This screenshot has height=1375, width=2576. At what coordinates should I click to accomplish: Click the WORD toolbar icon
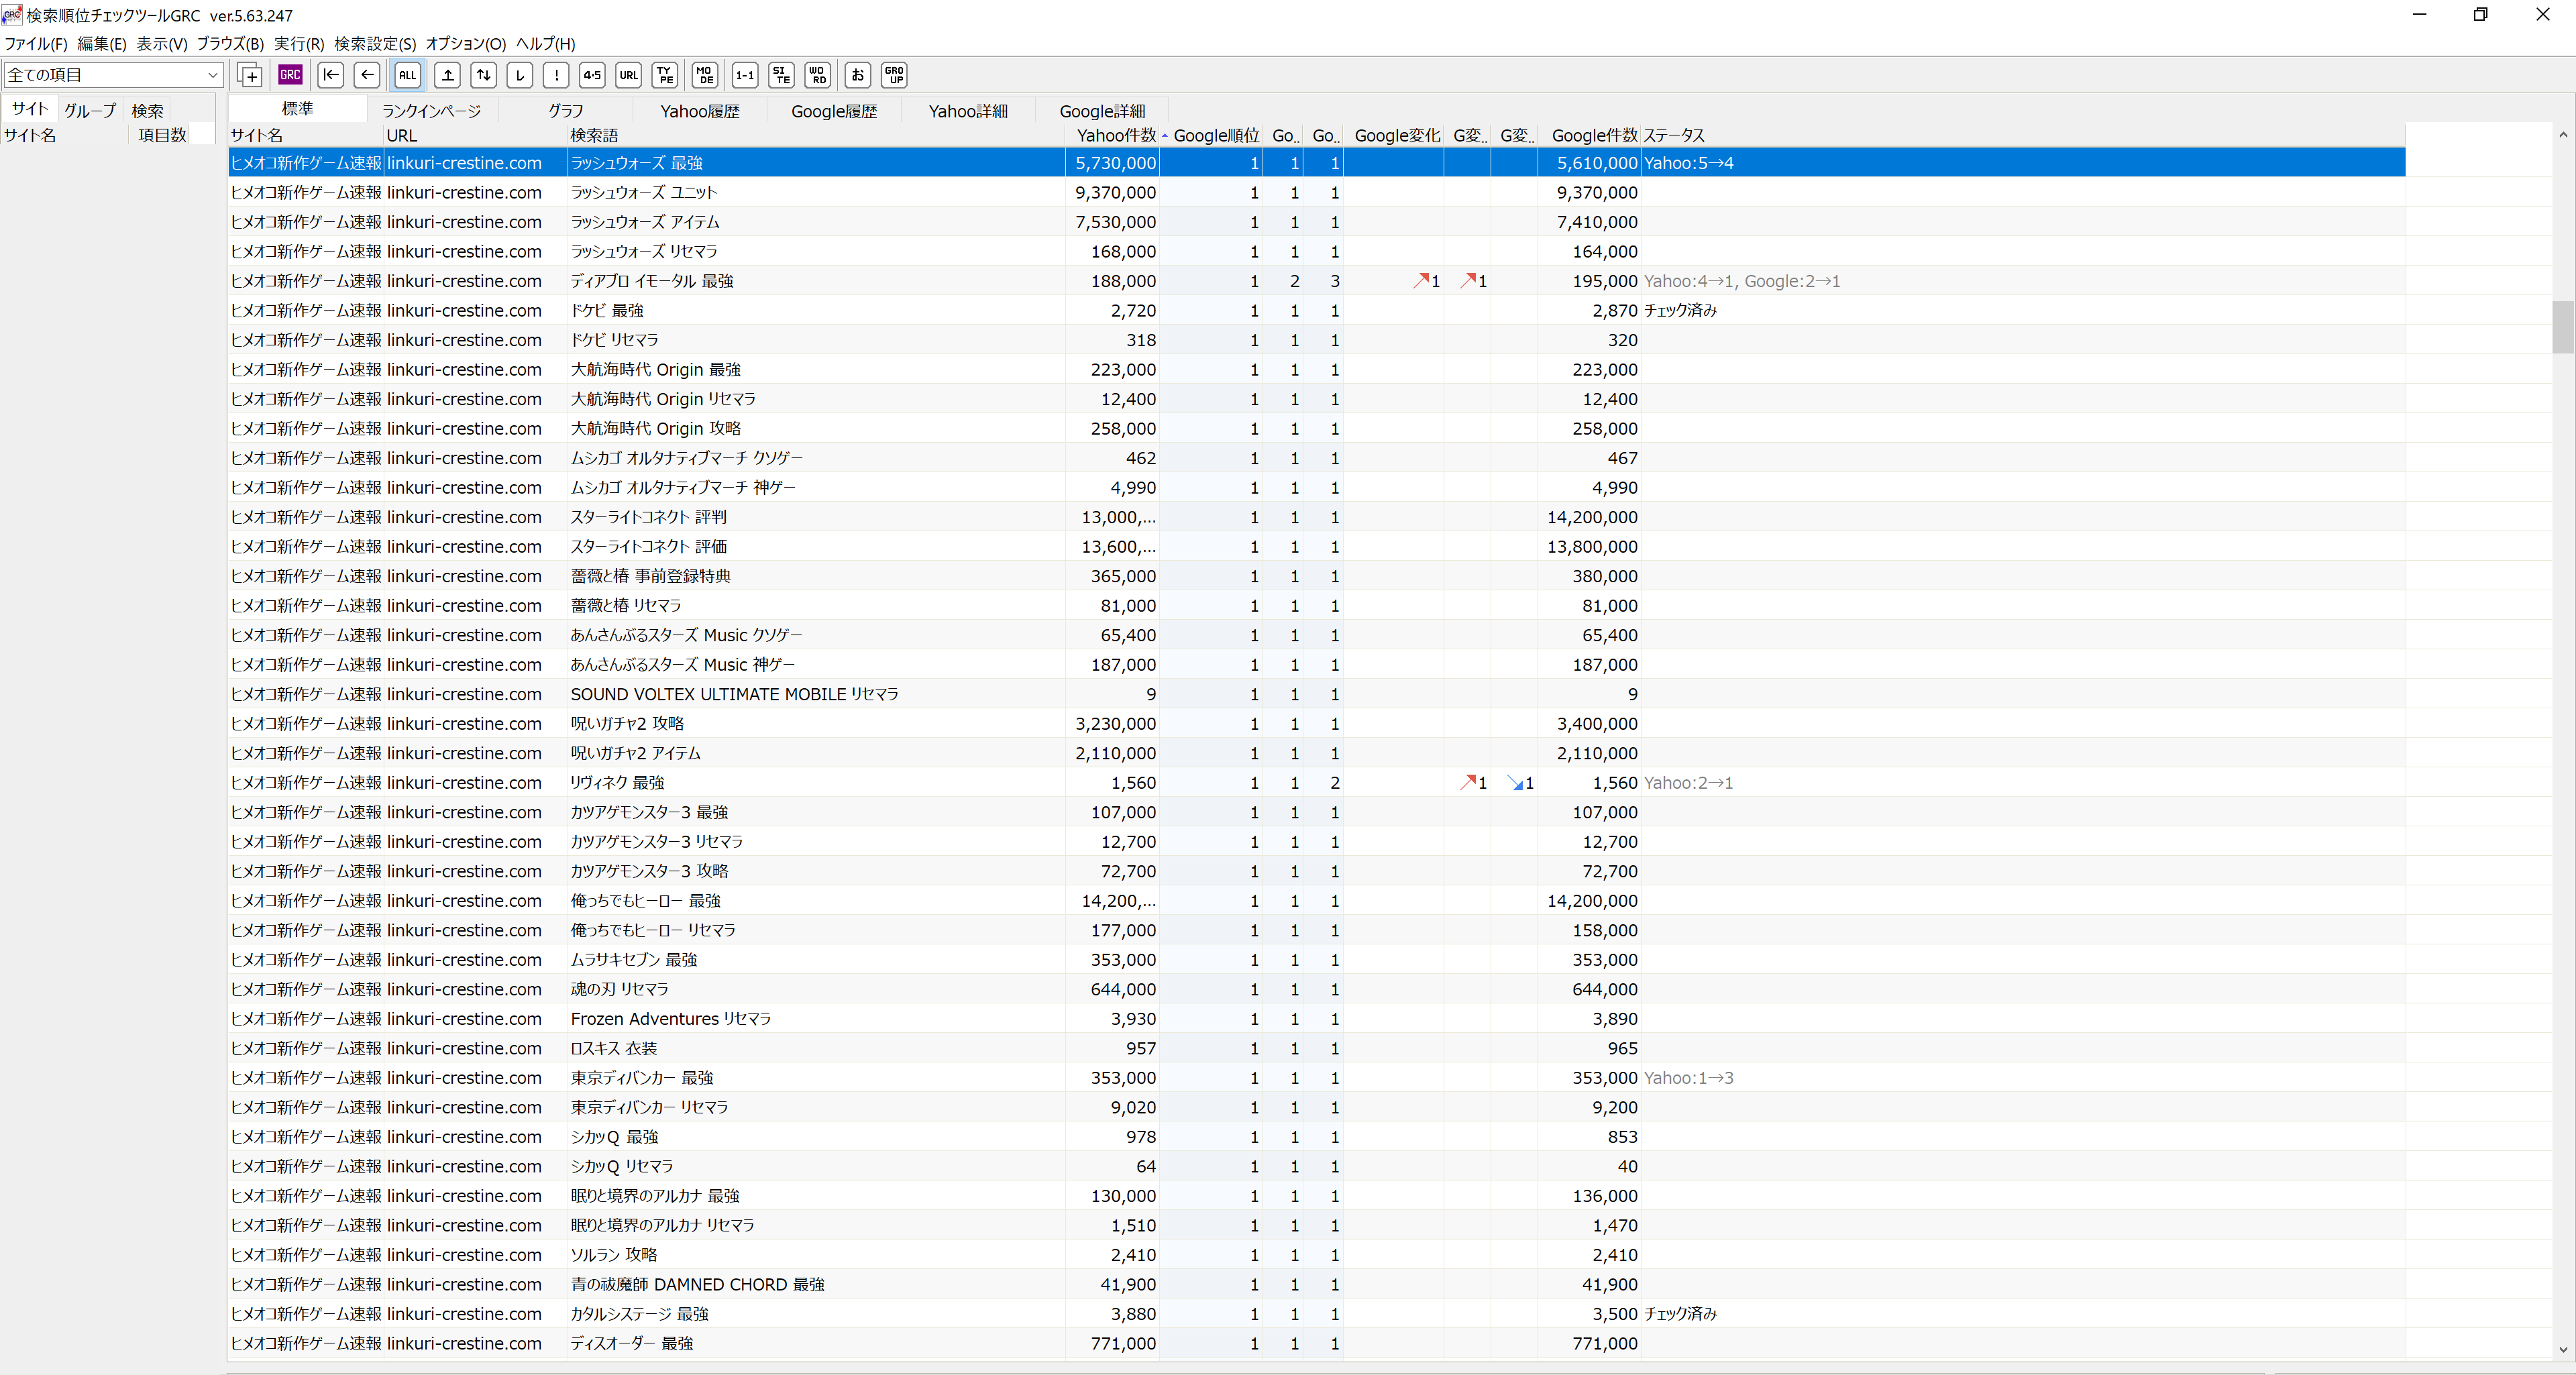pos(817,75)
